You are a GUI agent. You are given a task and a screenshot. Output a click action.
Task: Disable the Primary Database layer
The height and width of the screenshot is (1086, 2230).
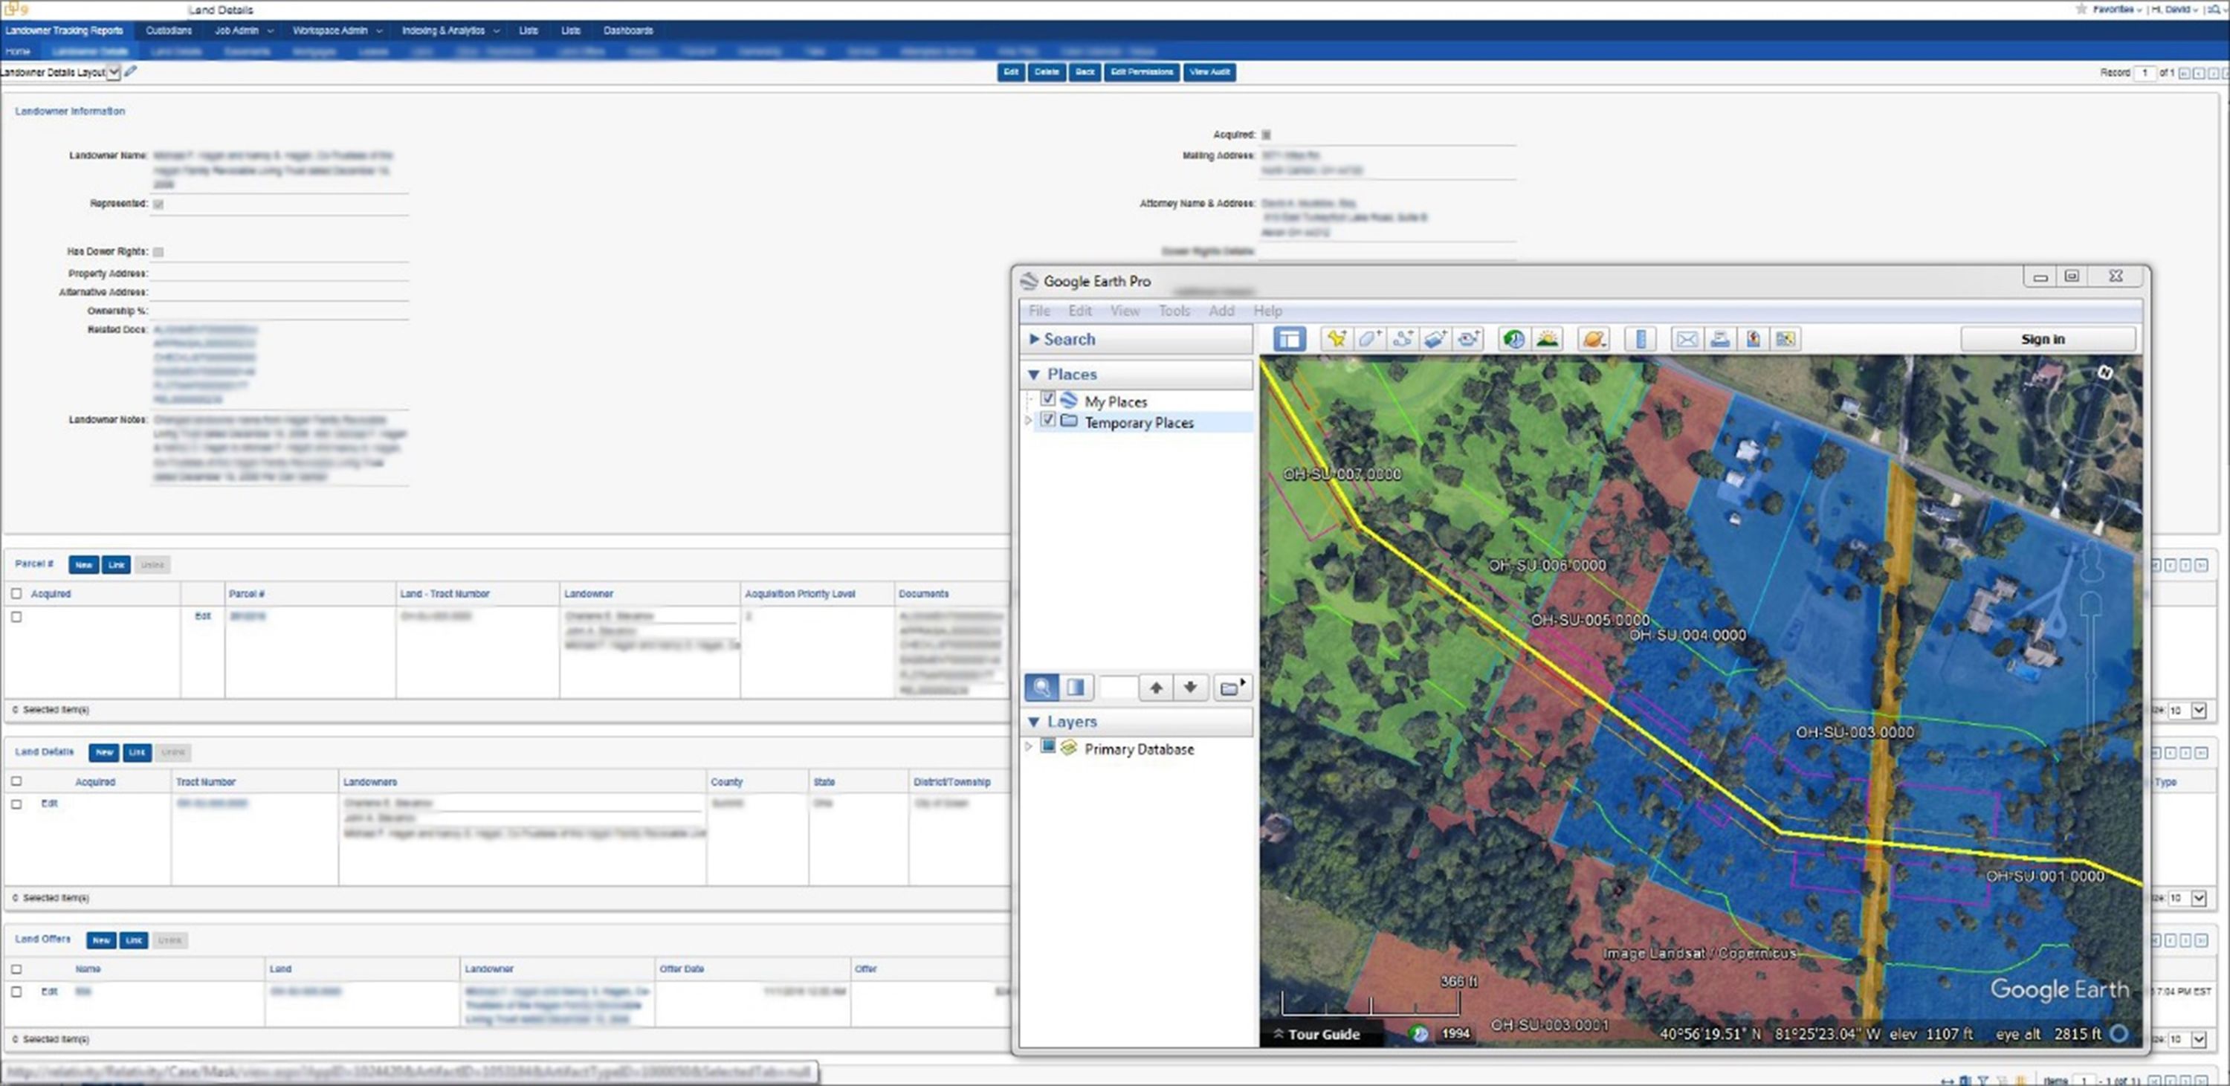(x=1047, y=745)
